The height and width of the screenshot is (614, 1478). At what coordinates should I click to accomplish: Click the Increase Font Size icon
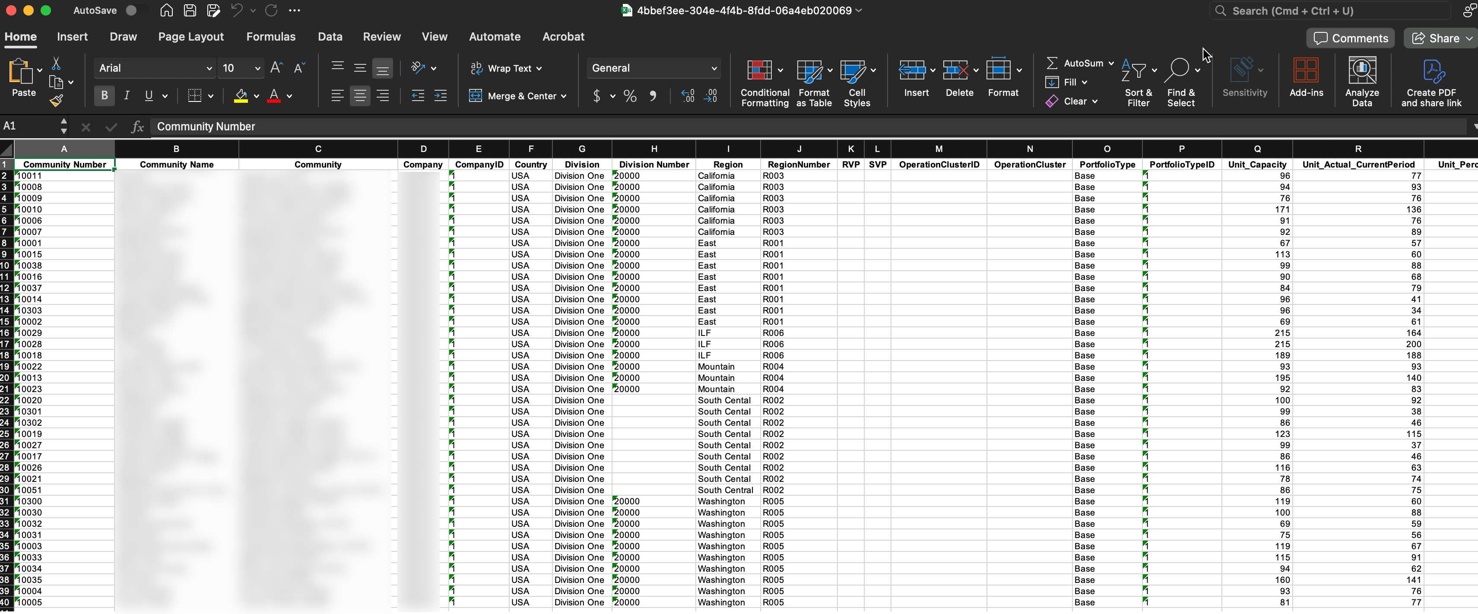tap(276, 68)
